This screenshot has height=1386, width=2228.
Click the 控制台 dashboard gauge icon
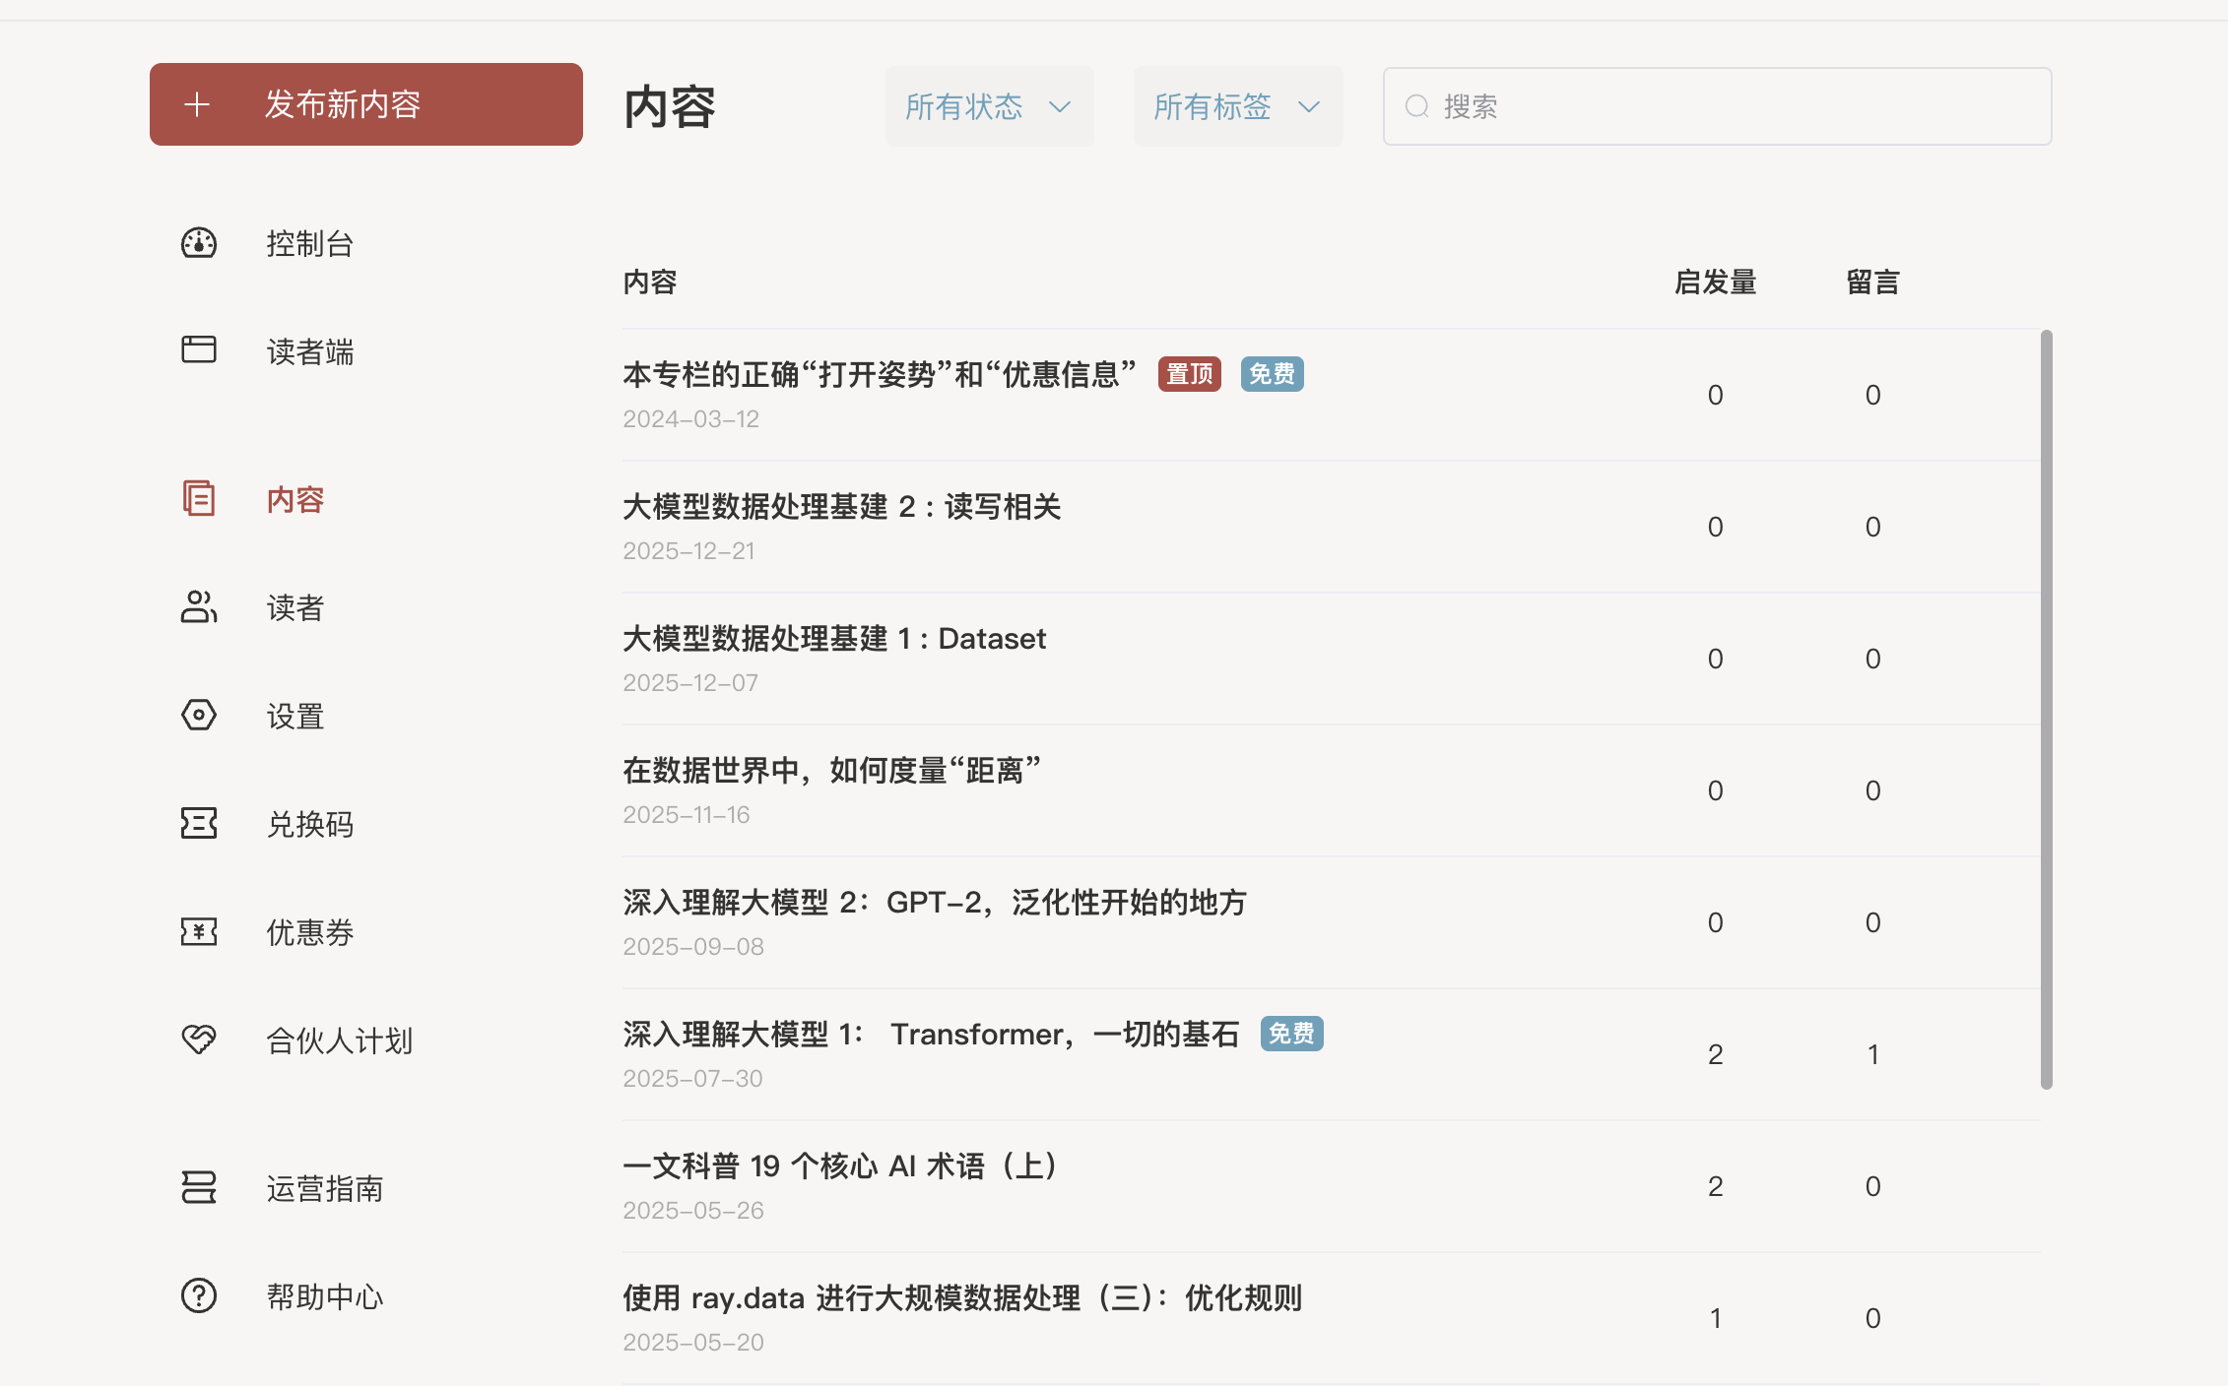(199, 243)
